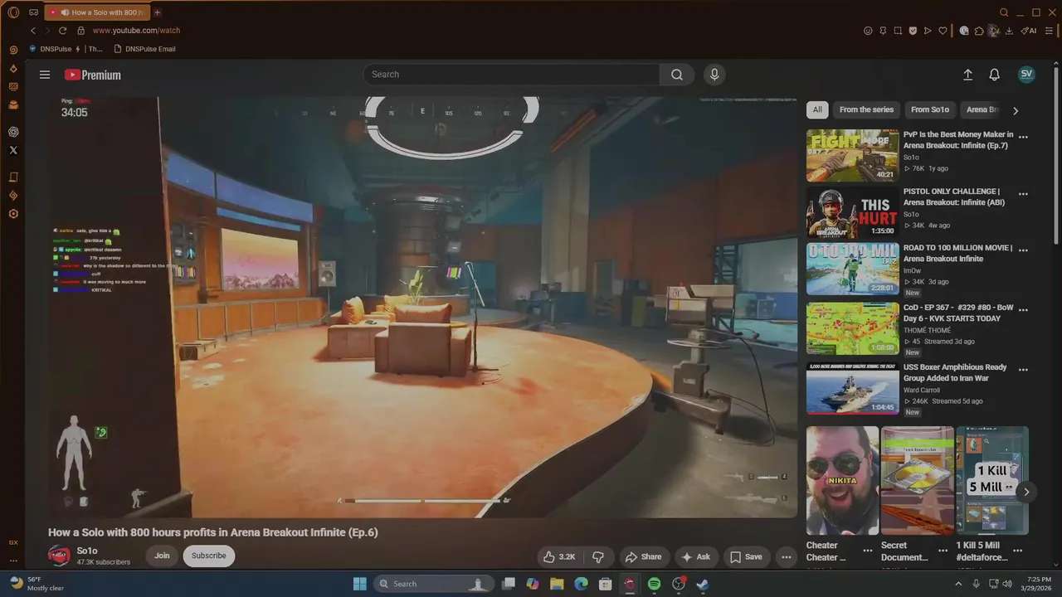Open options for PvP Best Money Maker video
1062x597 pixels.
click(x=1023, y=138)
